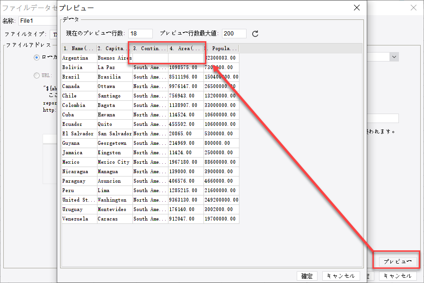Click the reload icon next to row maximum
This screenshot has height=283, width=424.
(x=256, y=34)
